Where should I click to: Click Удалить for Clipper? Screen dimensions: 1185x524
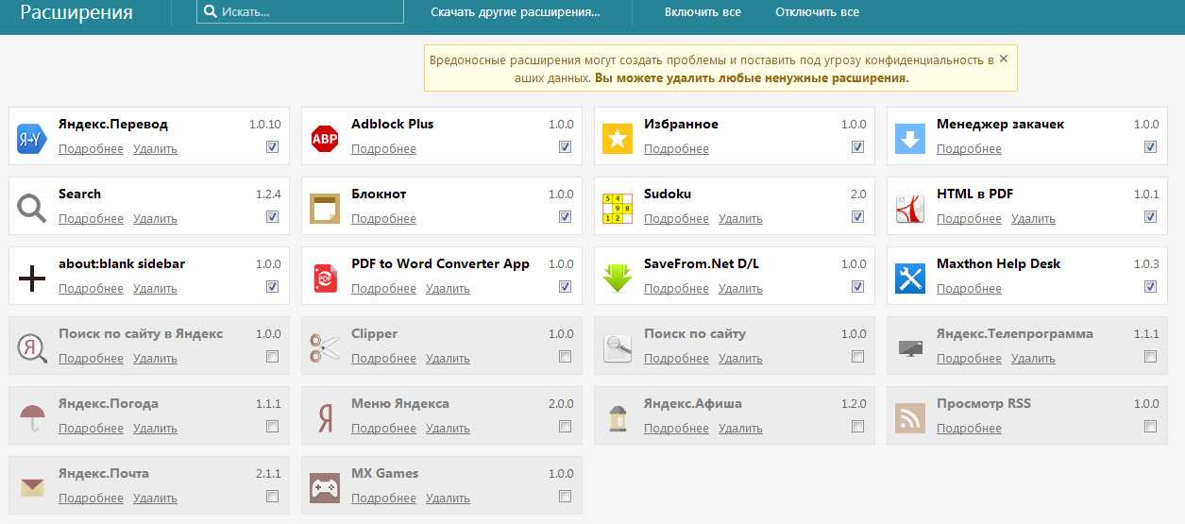[x=448, y=359]
